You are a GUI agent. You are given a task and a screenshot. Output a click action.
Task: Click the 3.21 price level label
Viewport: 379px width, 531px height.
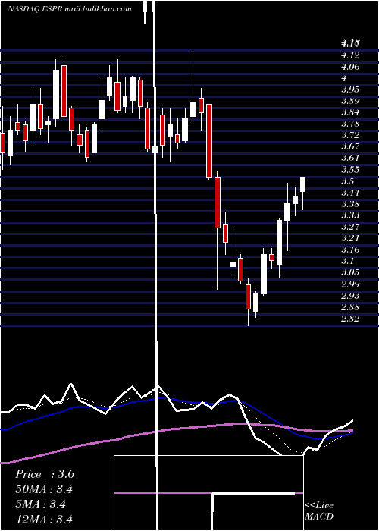(350, 238)
